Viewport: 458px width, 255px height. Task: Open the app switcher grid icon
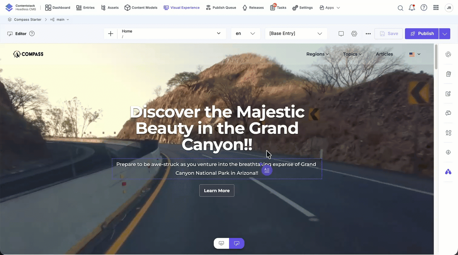tap(436, 8)
